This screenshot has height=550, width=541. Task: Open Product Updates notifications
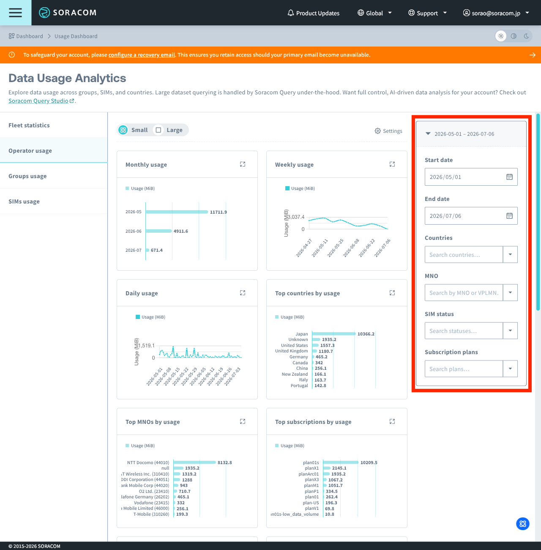(313, 13)
